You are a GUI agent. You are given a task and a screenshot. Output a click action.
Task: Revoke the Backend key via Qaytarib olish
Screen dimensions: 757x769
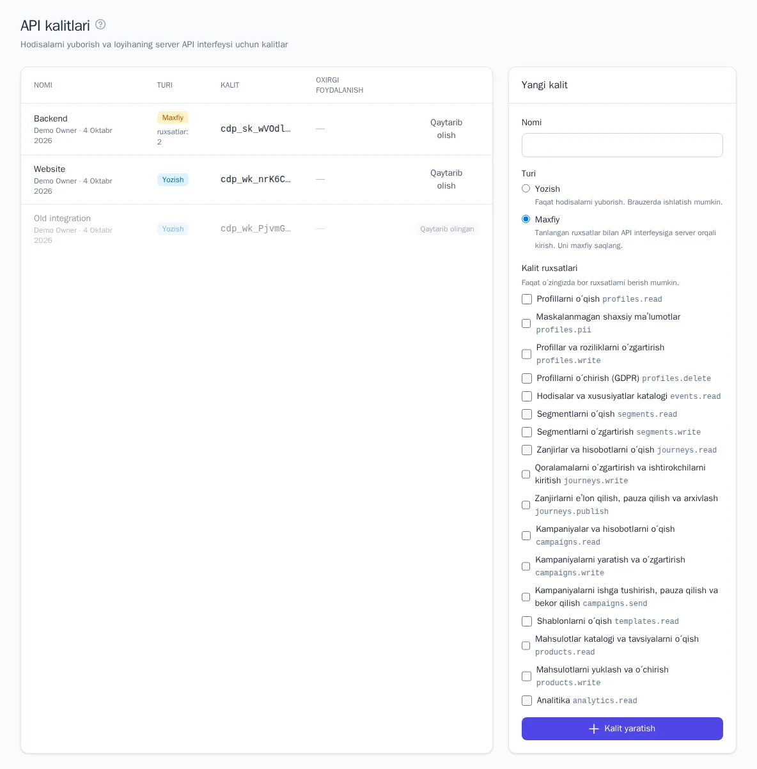click(x=446, y=129)
